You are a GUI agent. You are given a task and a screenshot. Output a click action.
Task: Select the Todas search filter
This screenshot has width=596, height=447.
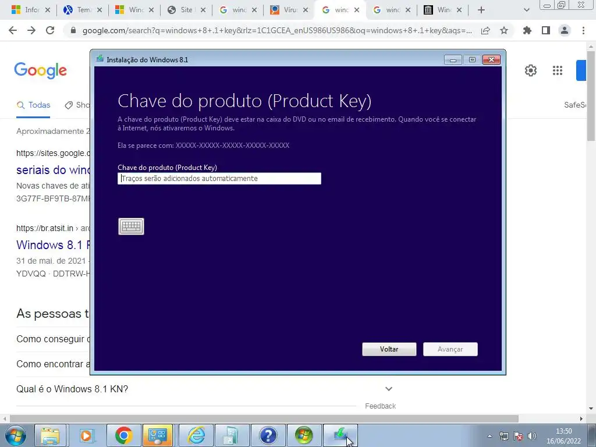point(33,105)
